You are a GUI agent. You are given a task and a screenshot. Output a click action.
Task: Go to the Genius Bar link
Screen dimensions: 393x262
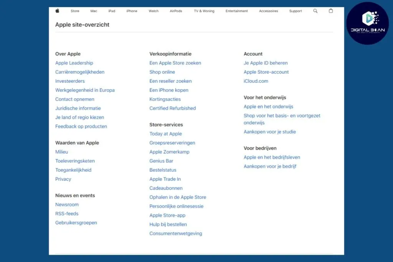point(162,161)
